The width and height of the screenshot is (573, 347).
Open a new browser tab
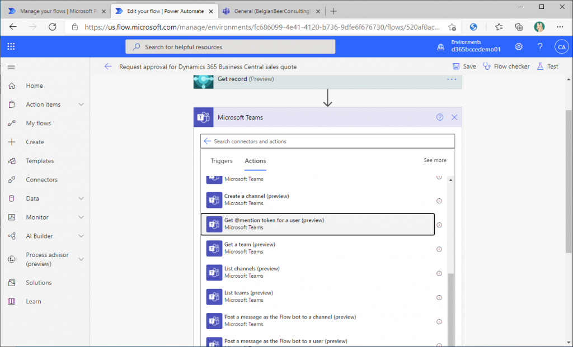334,11
